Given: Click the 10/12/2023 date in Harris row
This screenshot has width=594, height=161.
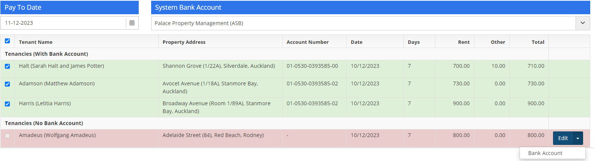Looking at the screenshot, I should [x=365, y=103].
